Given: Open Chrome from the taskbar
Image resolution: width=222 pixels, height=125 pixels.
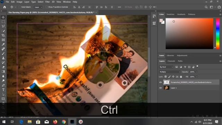Looking at the screenshot, I should click(x=64, y=122).
